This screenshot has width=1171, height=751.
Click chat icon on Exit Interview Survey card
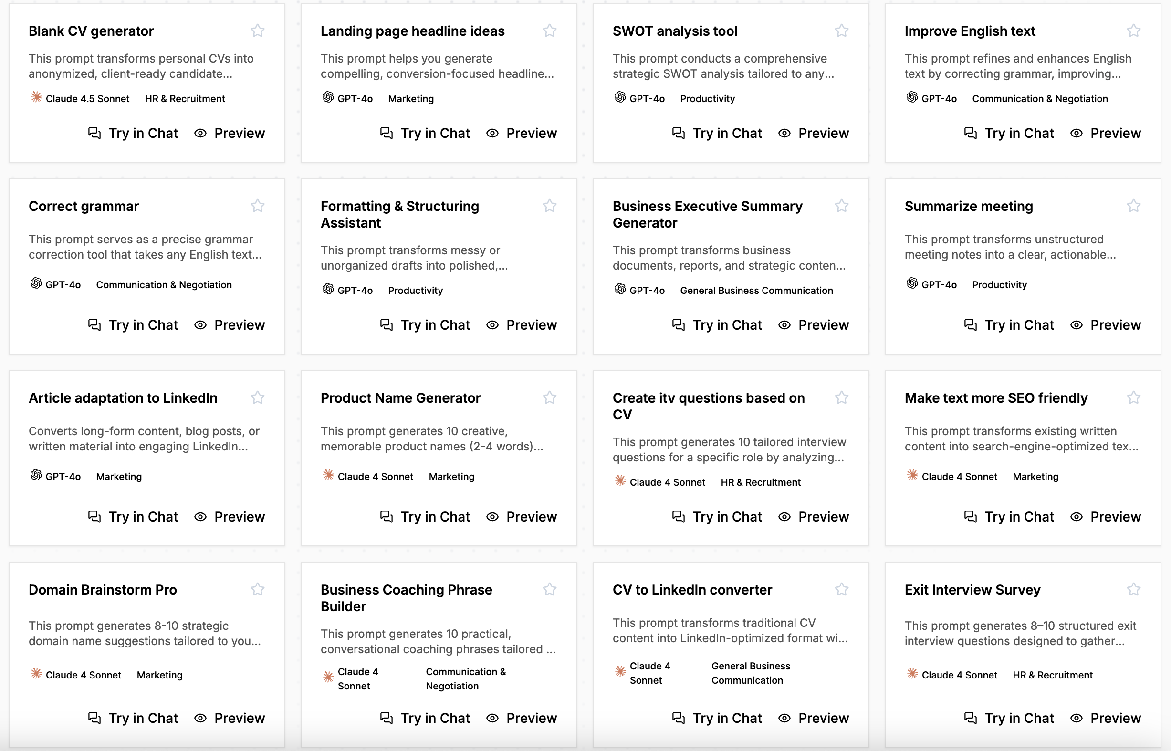[970, 718]
